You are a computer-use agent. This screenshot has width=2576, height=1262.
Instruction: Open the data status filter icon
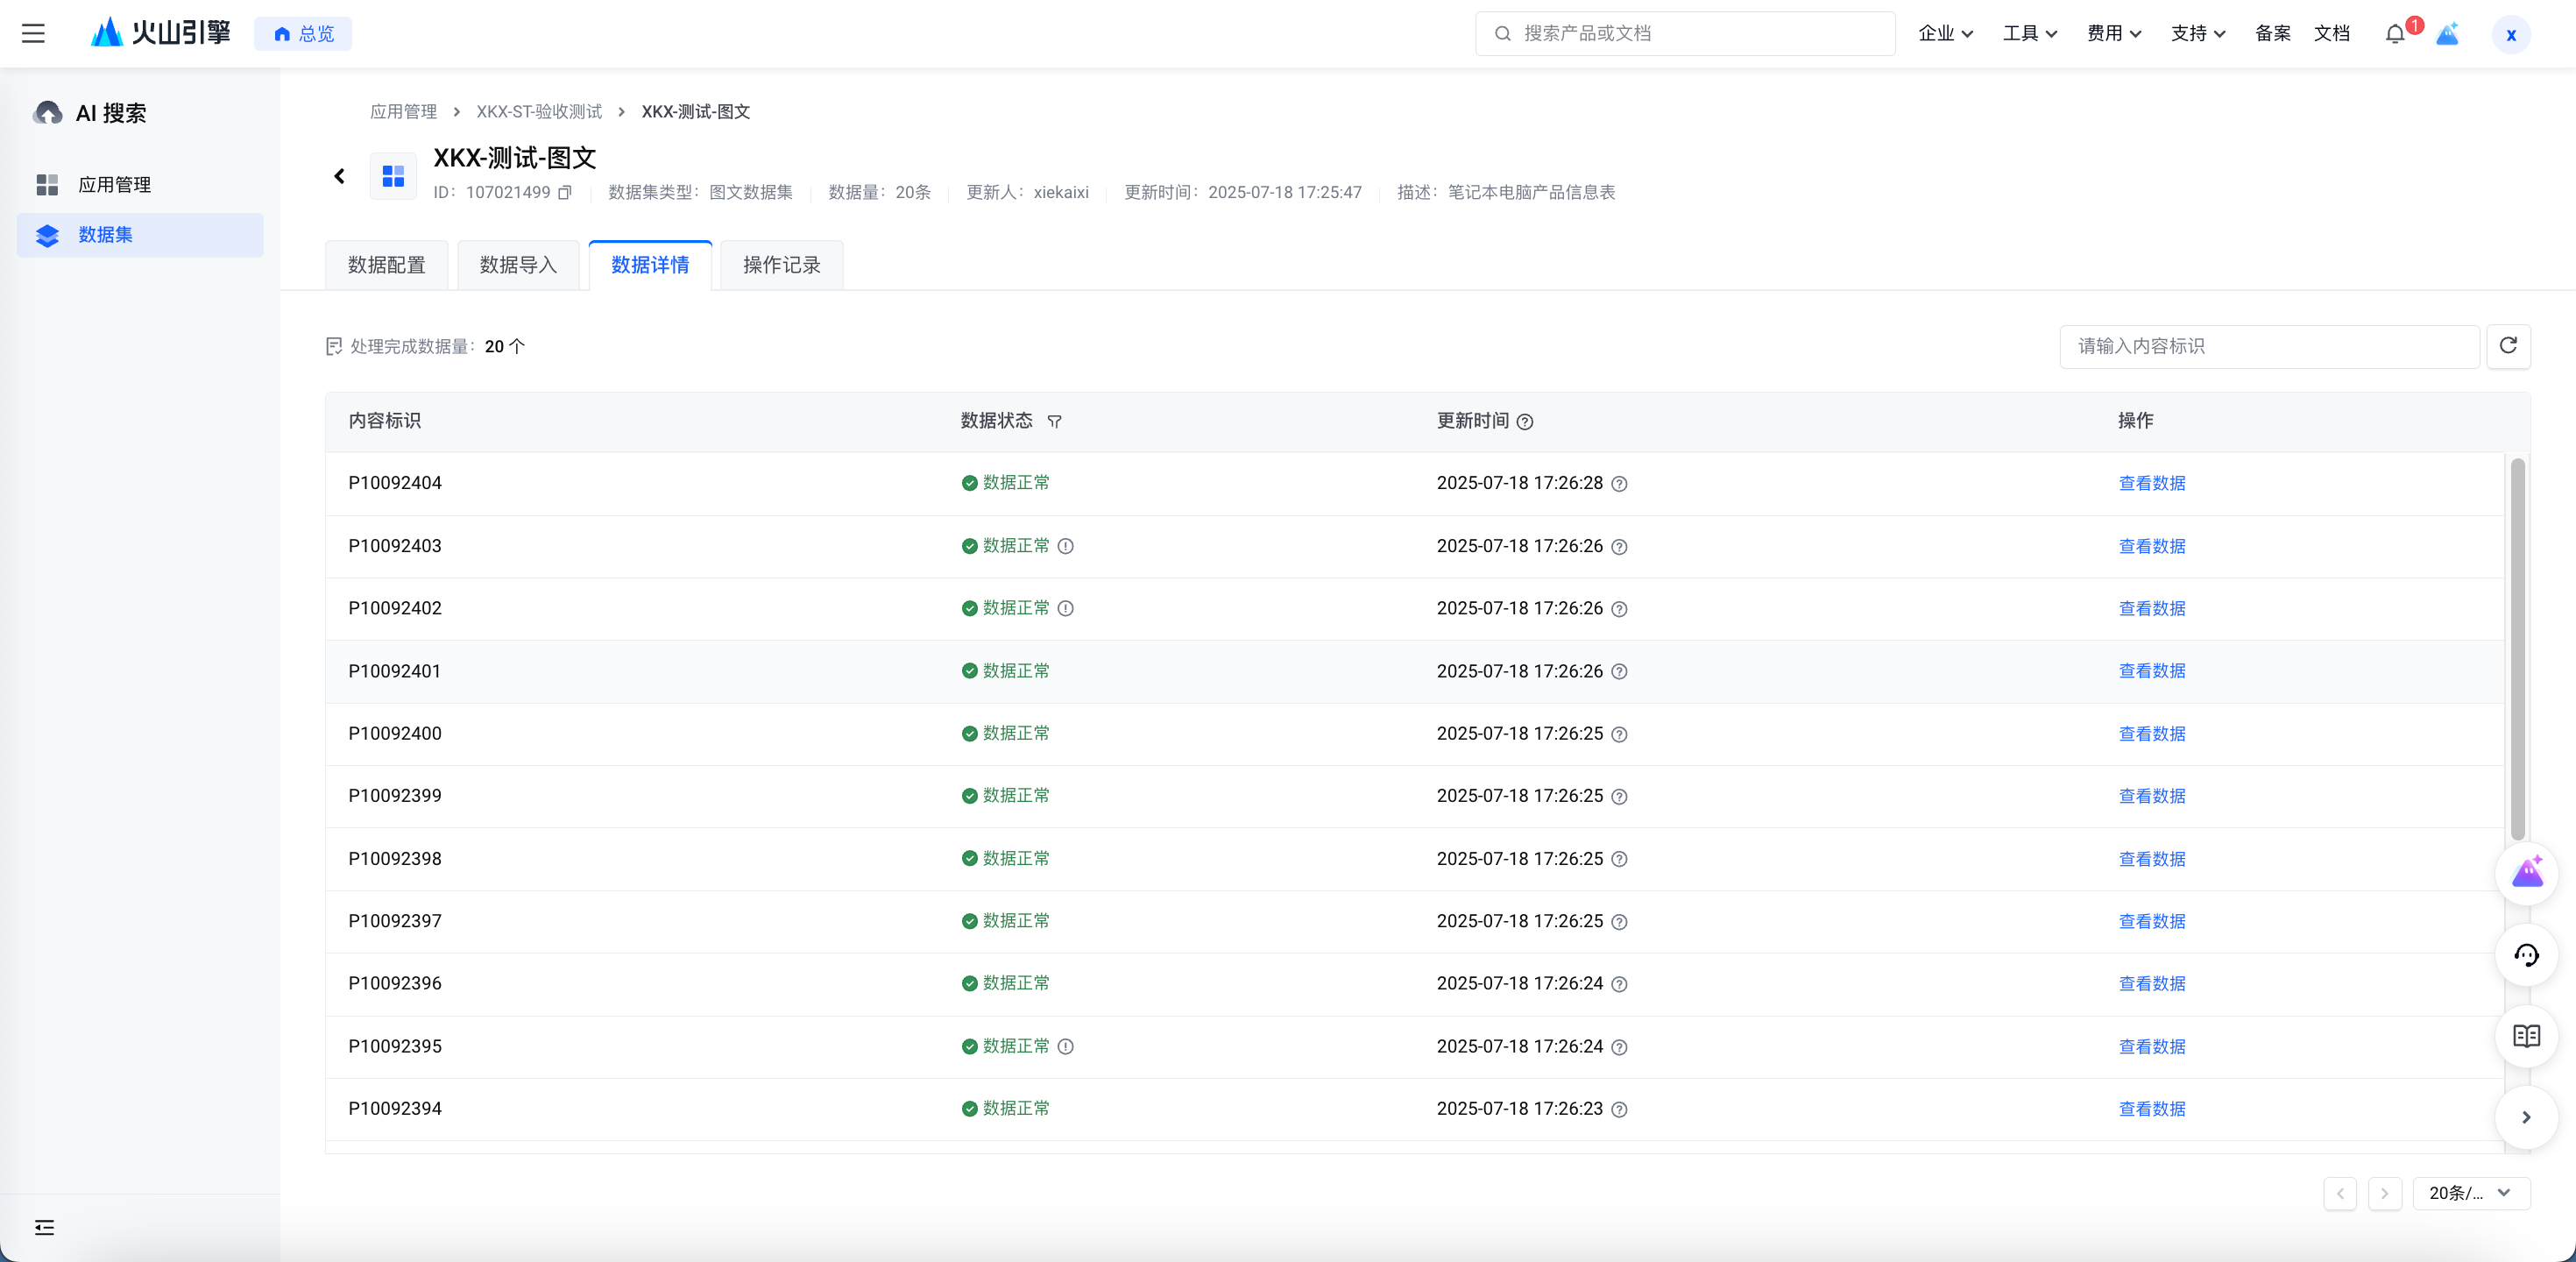(x=1054, y=422)
